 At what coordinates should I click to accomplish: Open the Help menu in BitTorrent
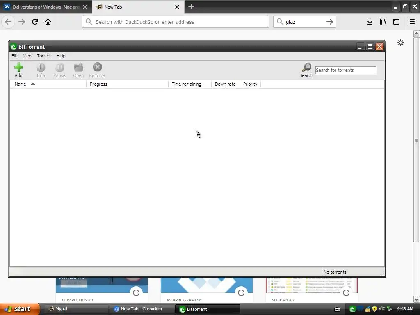pyautogui.click(x=61, y=56)
